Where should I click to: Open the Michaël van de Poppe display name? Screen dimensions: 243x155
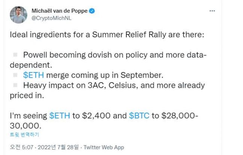[59, 11]
